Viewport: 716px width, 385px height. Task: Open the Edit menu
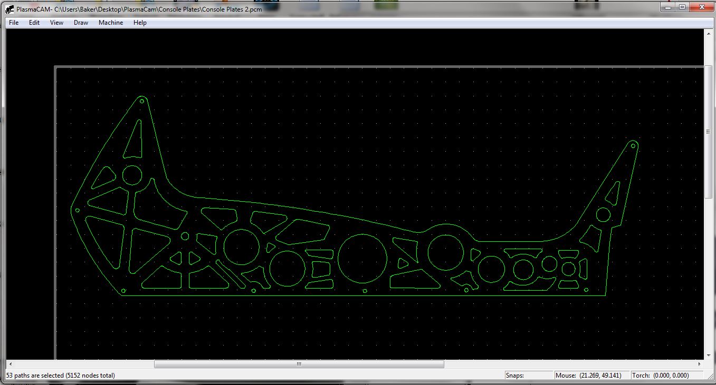(x=34, y=23)
